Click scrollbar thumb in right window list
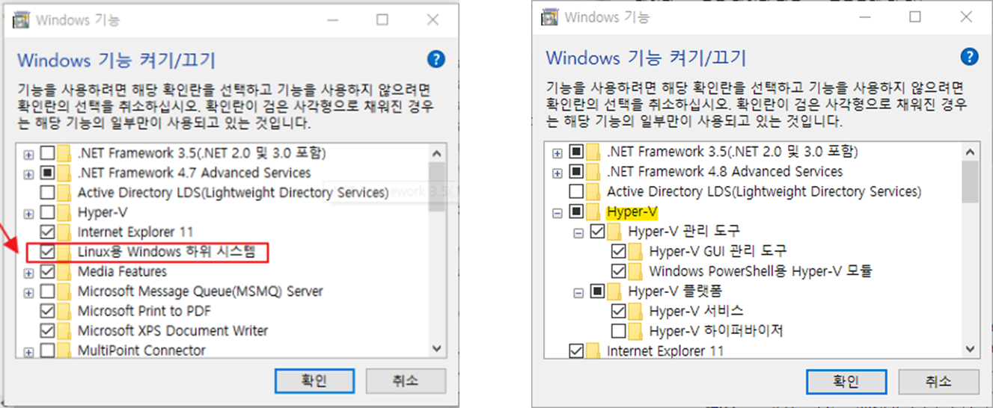This screenshot has width=993, height=408. [969, 182]
